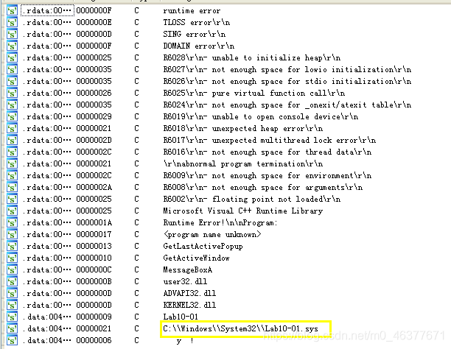Select length 00000026 of the R6025 row
Image resolution: width=451 pixels, height=349 pixels.
(x=94, y=94)
